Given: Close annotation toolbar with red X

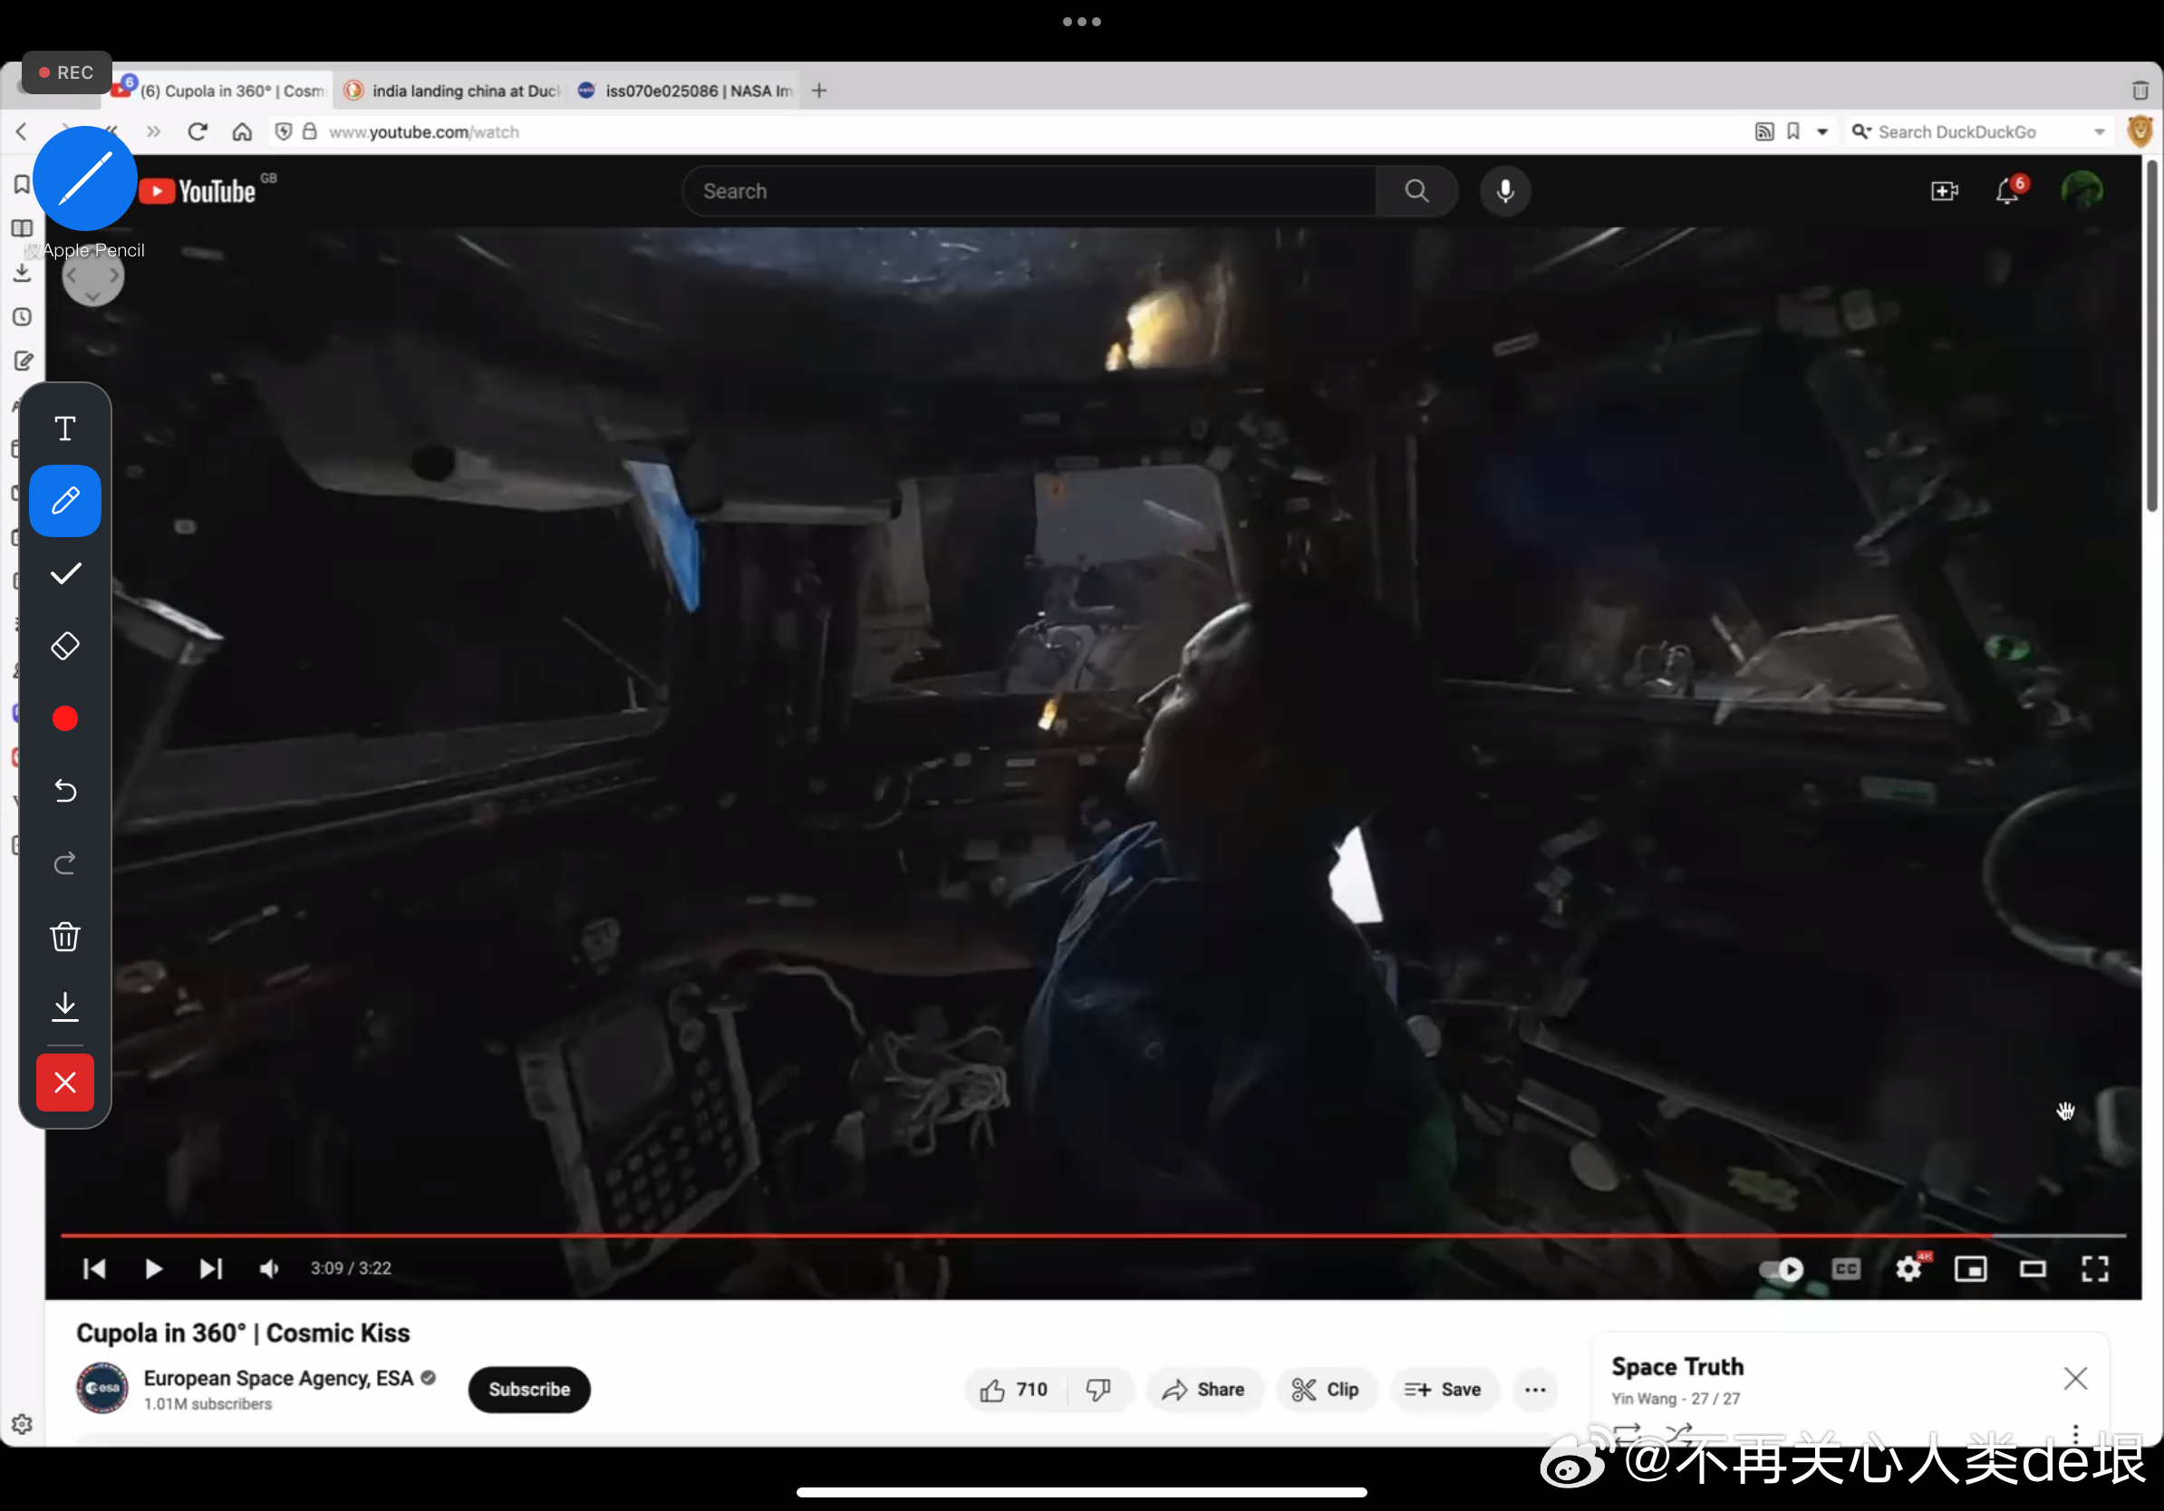Looking at the screenshot, I should [65, 1082].
